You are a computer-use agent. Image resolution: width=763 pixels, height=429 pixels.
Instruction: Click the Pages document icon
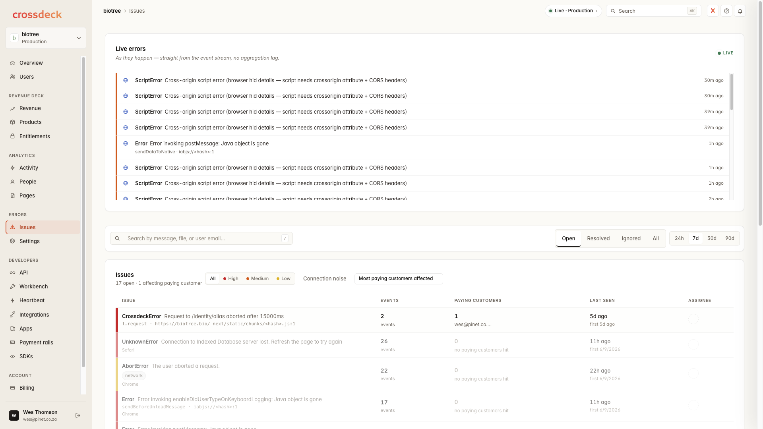click(x=12, y=196)
